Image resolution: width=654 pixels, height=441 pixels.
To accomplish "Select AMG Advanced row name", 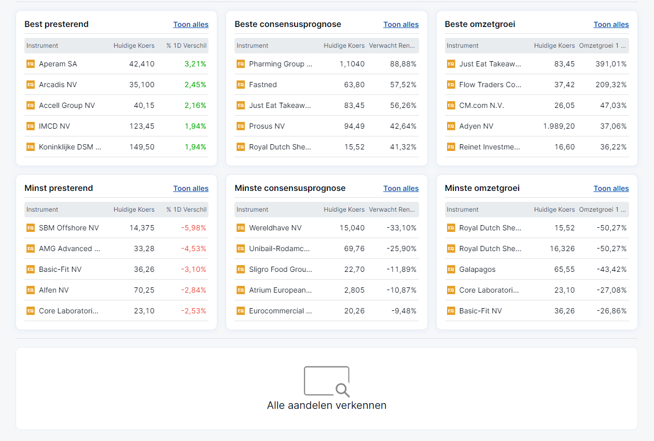I will (69, 249).
